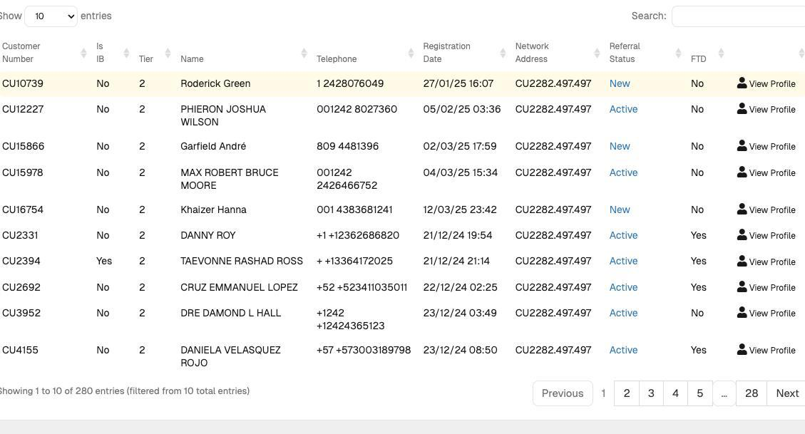Open View Profile for Roderick Green
The image size is (805, 434).
click(x=766, y=83)
